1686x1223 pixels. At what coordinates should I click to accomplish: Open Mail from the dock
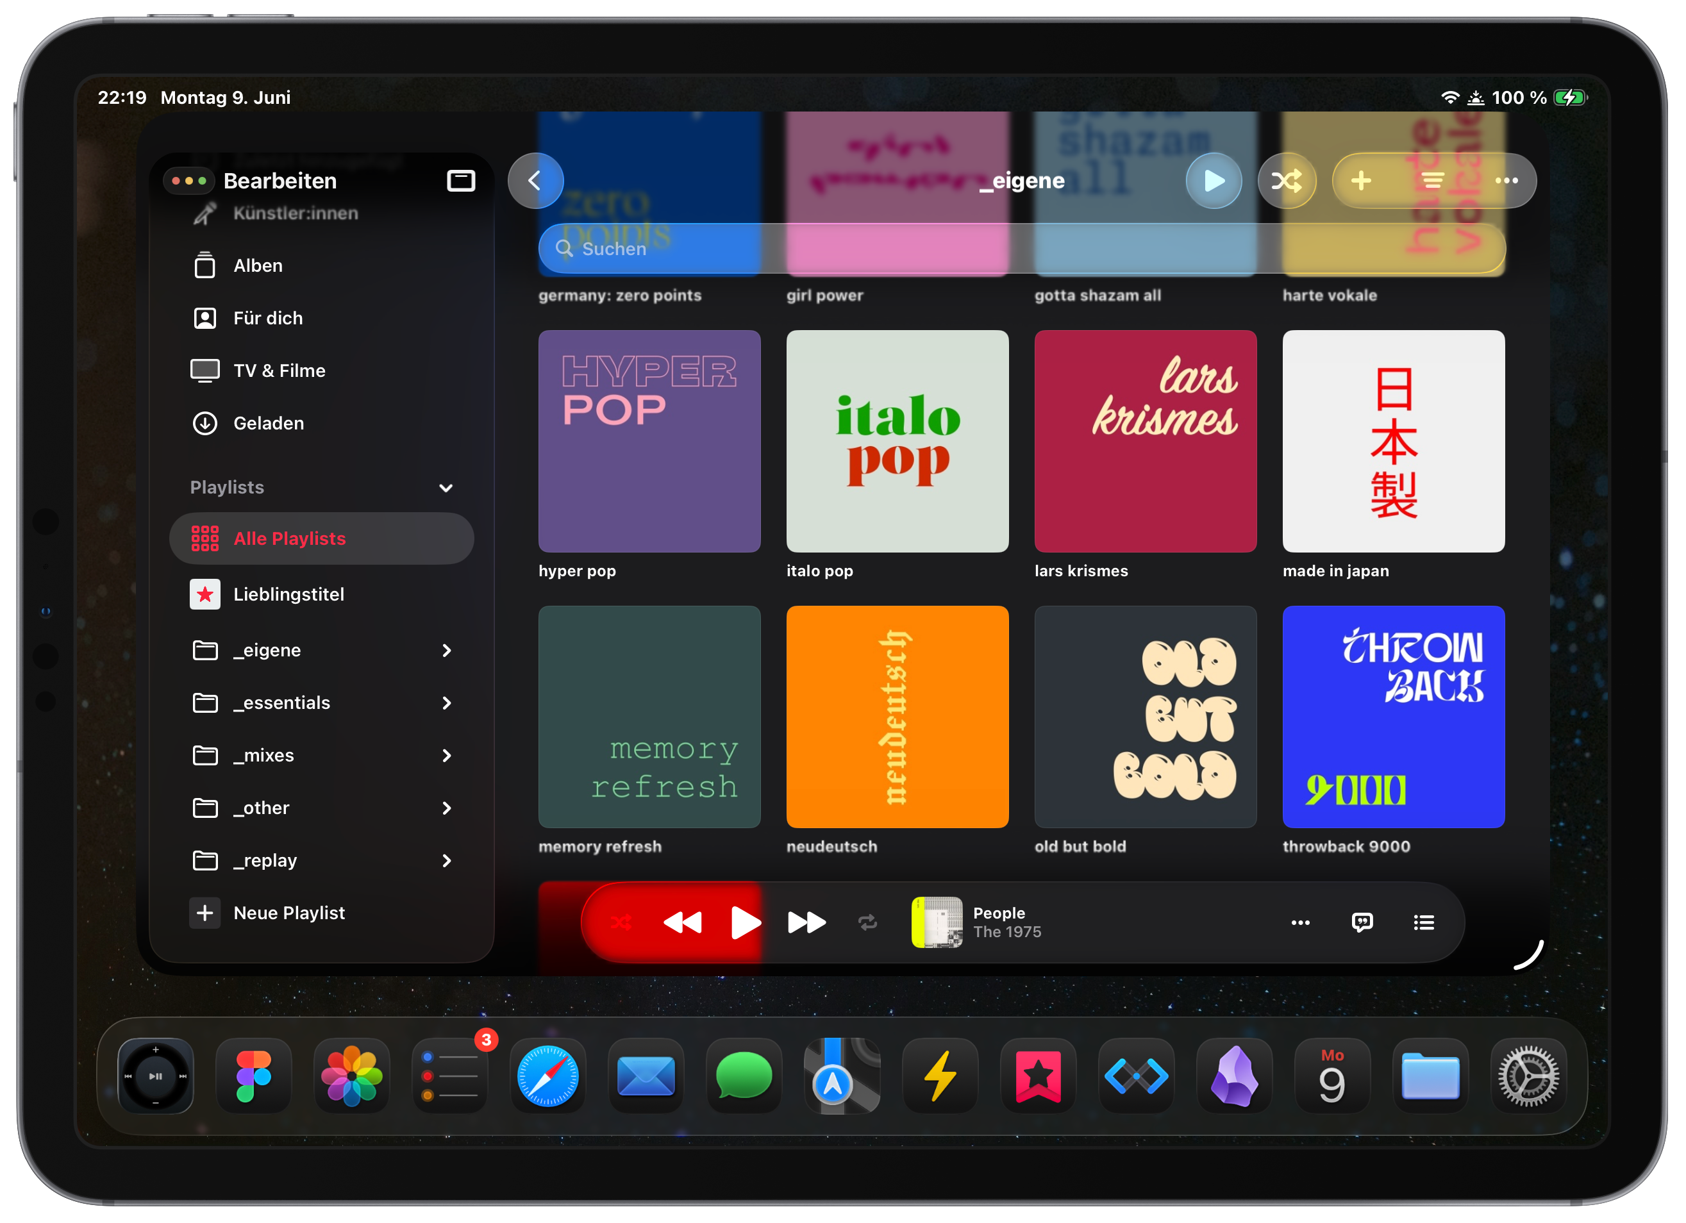[646, 1077]
